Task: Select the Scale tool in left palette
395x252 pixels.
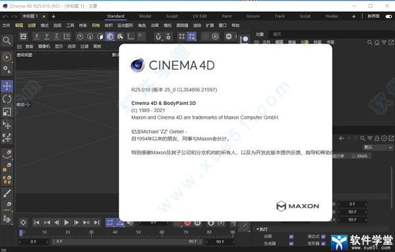Action: click(x=7, y=112)
